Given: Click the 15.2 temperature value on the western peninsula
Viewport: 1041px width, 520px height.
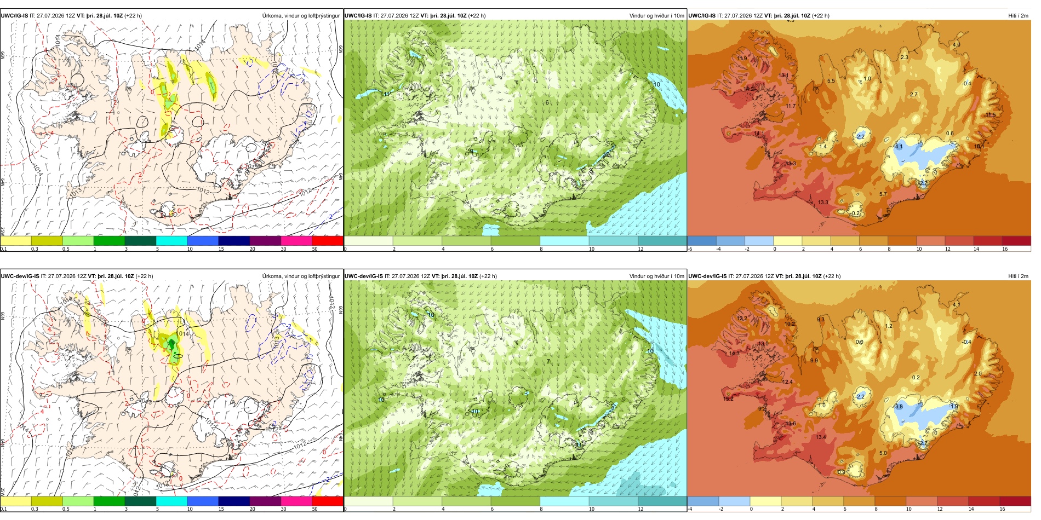Looking at the screenshot, I should coord(728,399).
